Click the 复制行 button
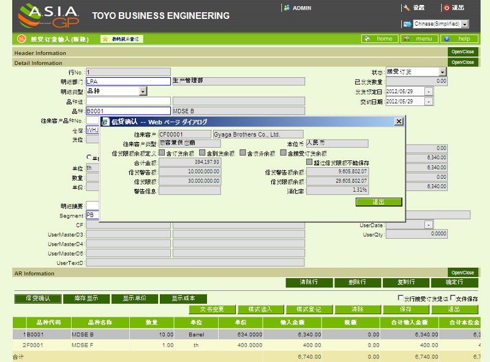The image size is (490, 362). click(406, 282)
